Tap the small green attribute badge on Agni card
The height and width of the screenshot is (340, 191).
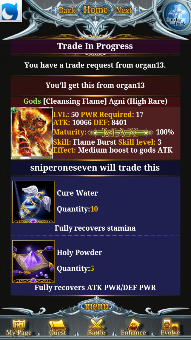point(14,110)
